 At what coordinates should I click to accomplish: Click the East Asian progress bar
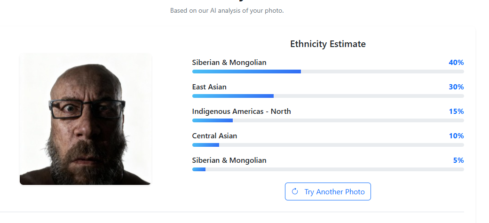point(328,96)
